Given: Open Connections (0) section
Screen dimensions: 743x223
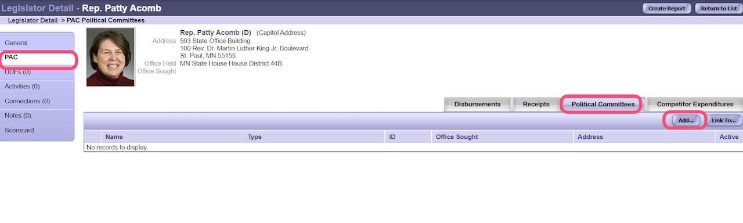Looking at the screenshot, I should (37, 101).
